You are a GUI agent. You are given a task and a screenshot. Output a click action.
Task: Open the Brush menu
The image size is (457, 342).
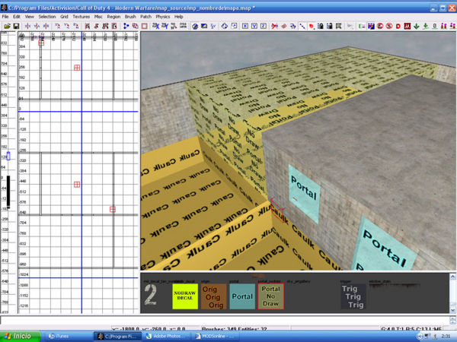[130, 17]
